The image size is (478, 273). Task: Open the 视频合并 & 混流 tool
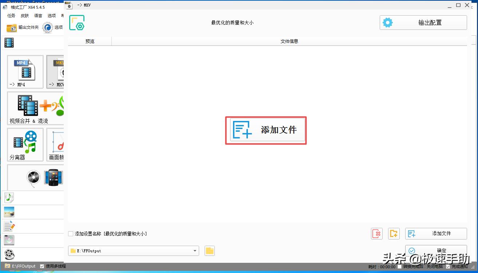(33, 108)
